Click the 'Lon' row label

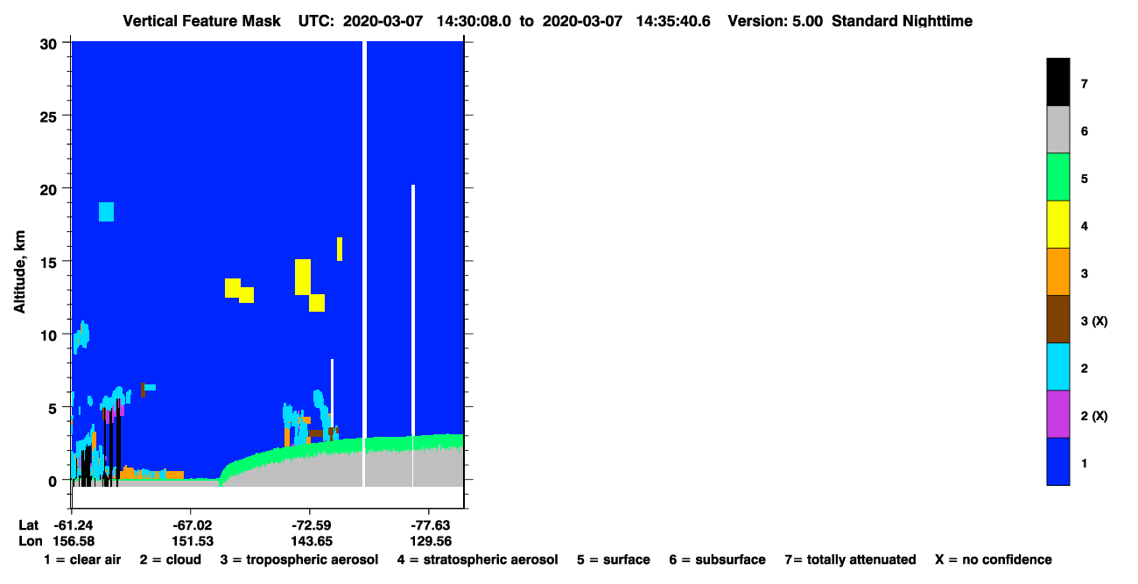30,541
